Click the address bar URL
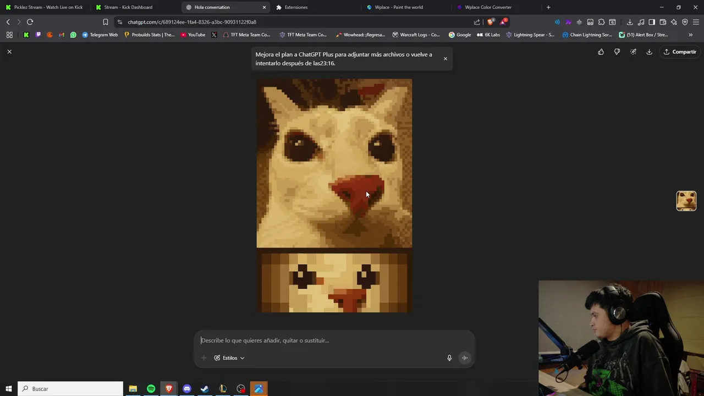Image resolution: width=704 pixels, height=396 pixels. (192, 22)
